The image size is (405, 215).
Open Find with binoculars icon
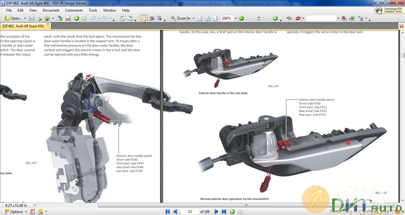289,18
